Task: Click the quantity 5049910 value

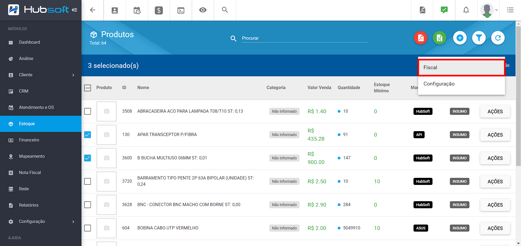Action: [352, 228]
